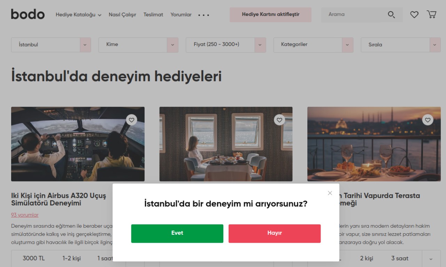The height and width of the screenshot is (267, 446).
Task: Expand the İstanbul city dropdown
Action: click(x=51, y=45)
